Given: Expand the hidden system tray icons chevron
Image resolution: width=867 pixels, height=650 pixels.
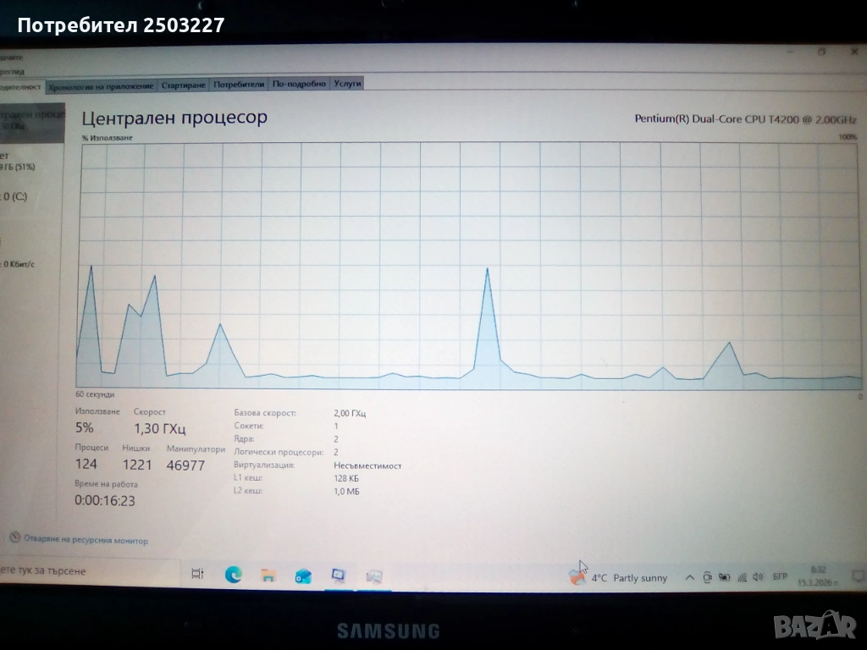Looking at the screenshot, I should 689,577.
